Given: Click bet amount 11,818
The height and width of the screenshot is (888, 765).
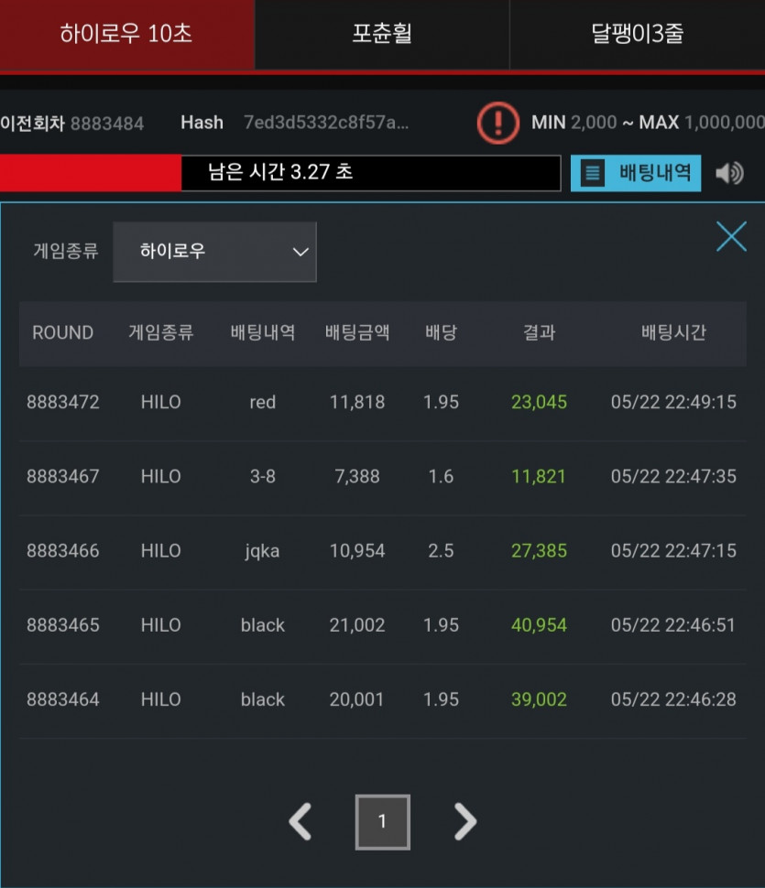Looking at the screenshot, I should tap(357, 403).
